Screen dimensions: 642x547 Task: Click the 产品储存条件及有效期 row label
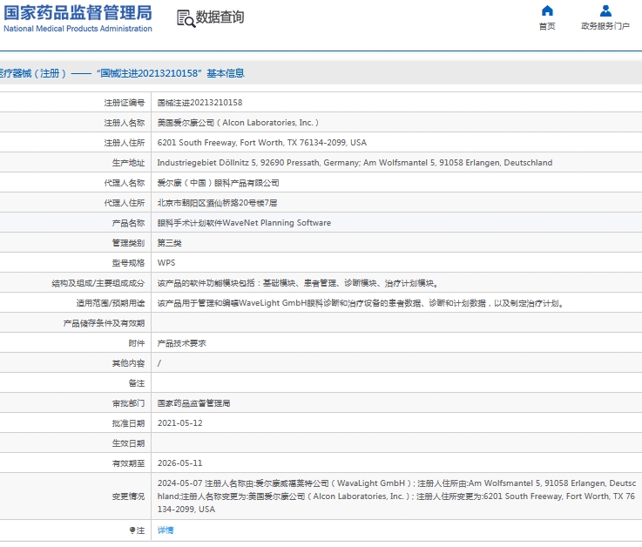104,323
